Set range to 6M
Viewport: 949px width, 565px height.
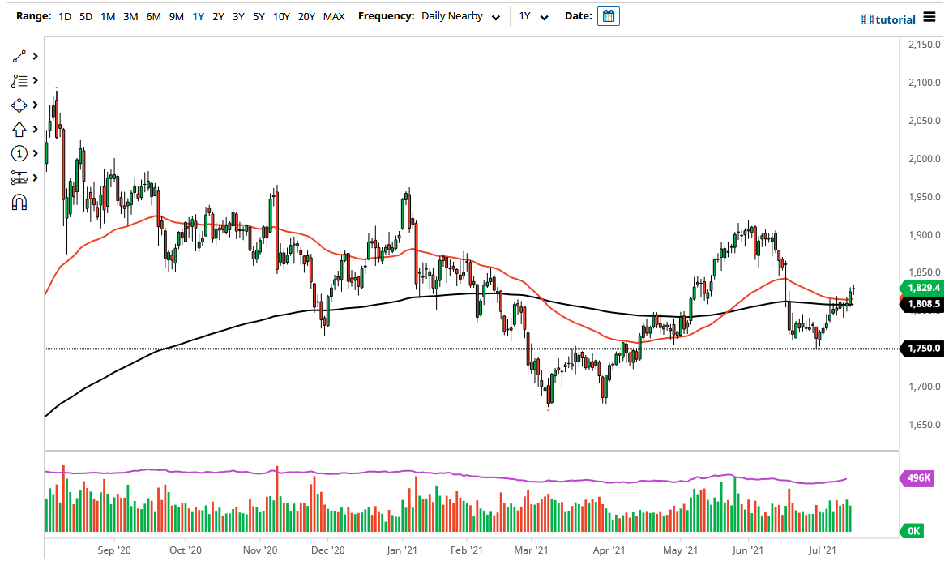click(x=154, y=16)
